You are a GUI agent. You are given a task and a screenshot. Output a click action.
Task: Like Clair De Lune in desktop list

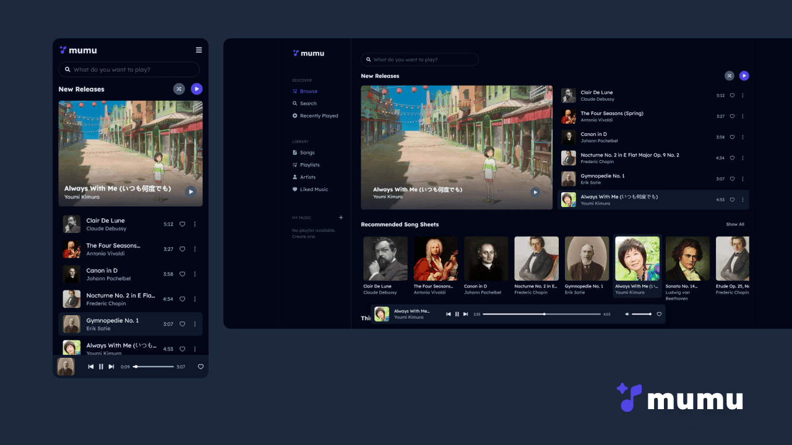point(732,95)
